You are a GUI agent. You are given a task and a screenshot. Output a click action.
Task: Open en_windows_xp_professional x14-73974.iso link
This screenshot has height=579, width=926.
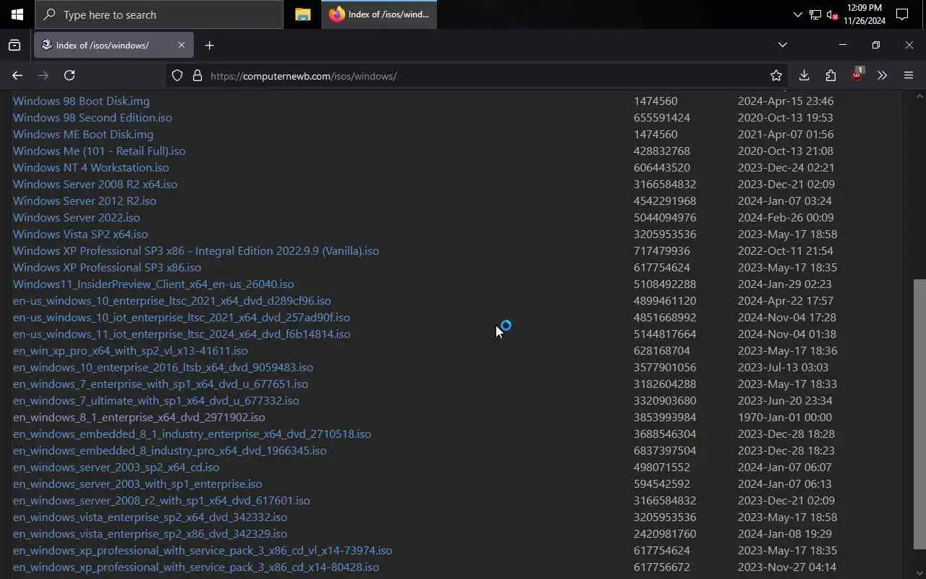pos(203,551)
